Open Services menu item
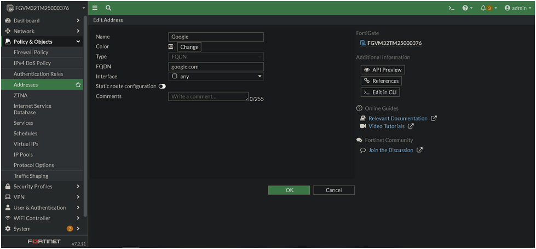The height and width of the screenshot is (249, 536). tap(42, 123)
